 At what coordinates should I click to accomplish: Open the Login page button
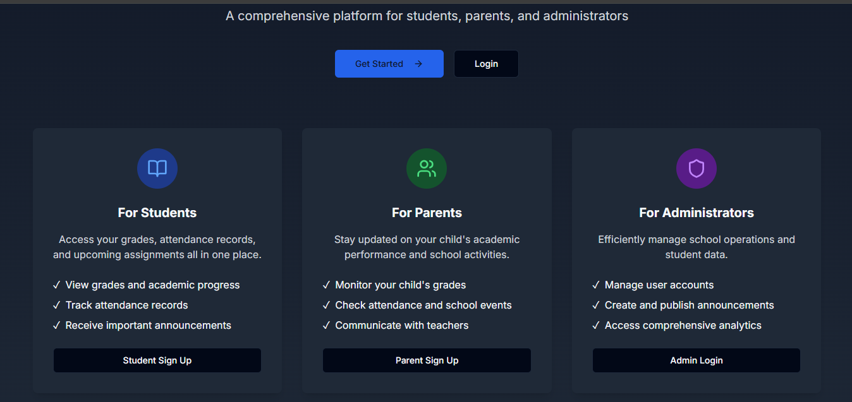click(486, 64)
